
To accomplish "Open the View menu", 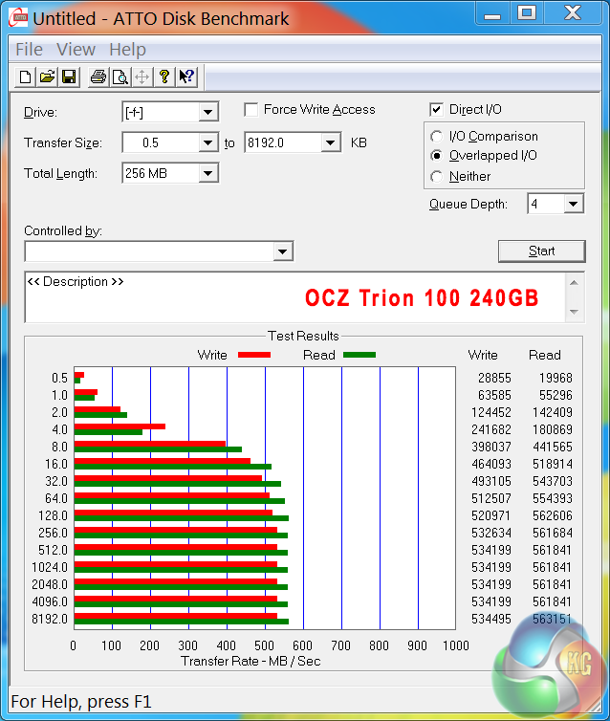I will coord(76,49).
